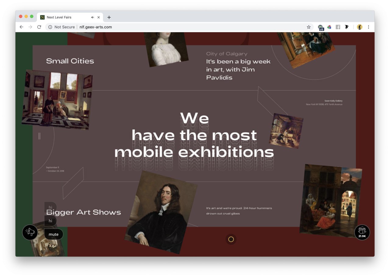This screenshot has width=390, height=277.
Task: Click the 24-hour hummers article text
Action: click(239, 211)
